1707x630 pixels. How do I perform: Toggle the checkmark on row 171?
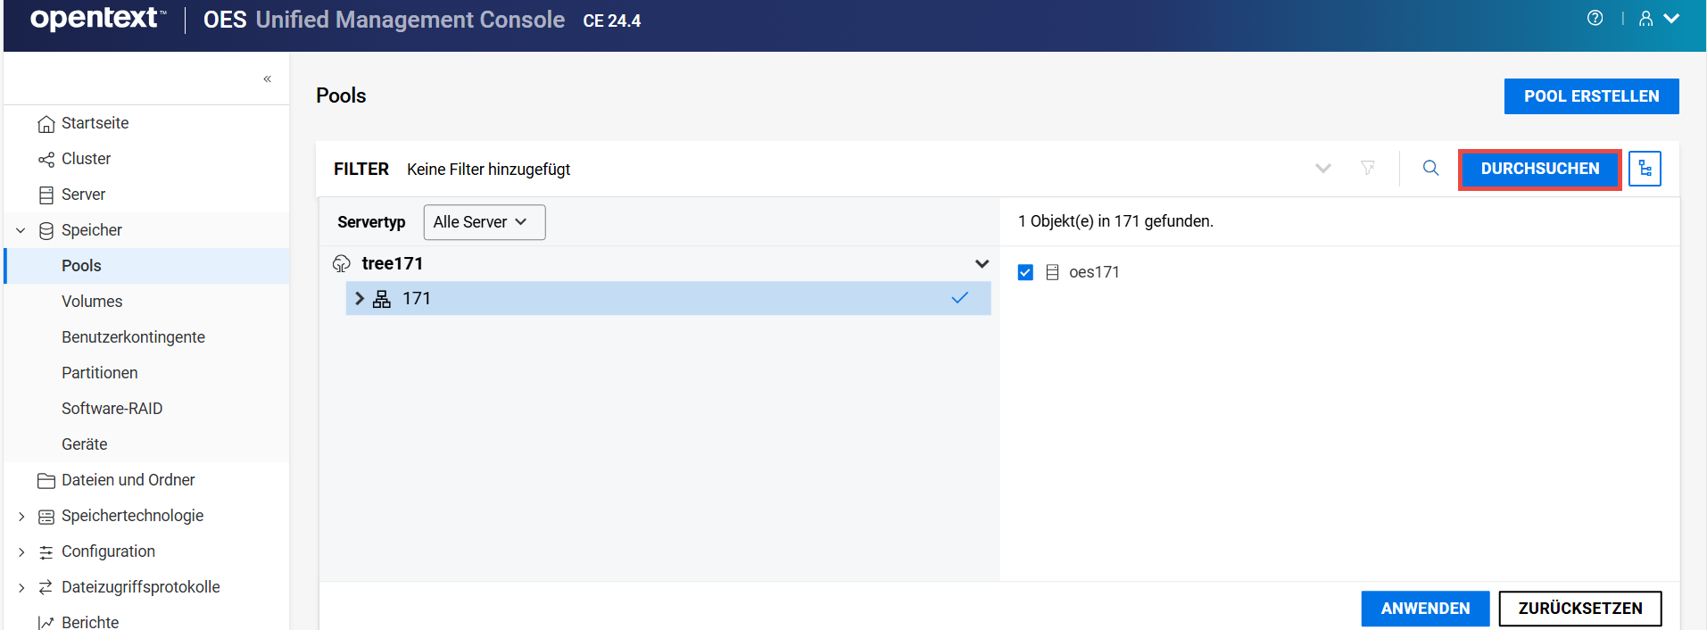coord(959,298)
